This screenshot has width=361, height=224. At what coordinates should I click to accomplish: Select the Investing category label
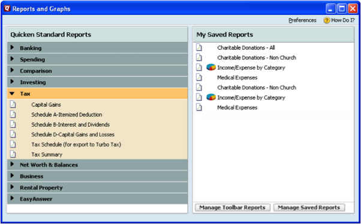(x=33, y=82)
